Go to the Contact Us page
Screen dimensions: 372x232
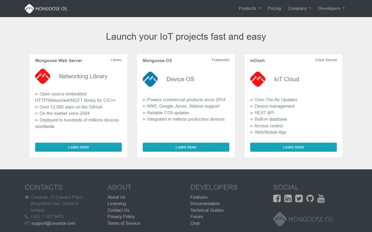[x=118, y=210]
